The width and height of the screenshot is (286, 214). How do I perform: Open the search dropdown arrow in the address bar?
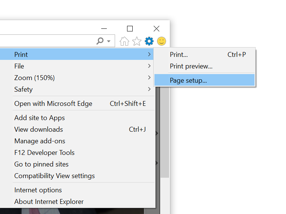109,41
